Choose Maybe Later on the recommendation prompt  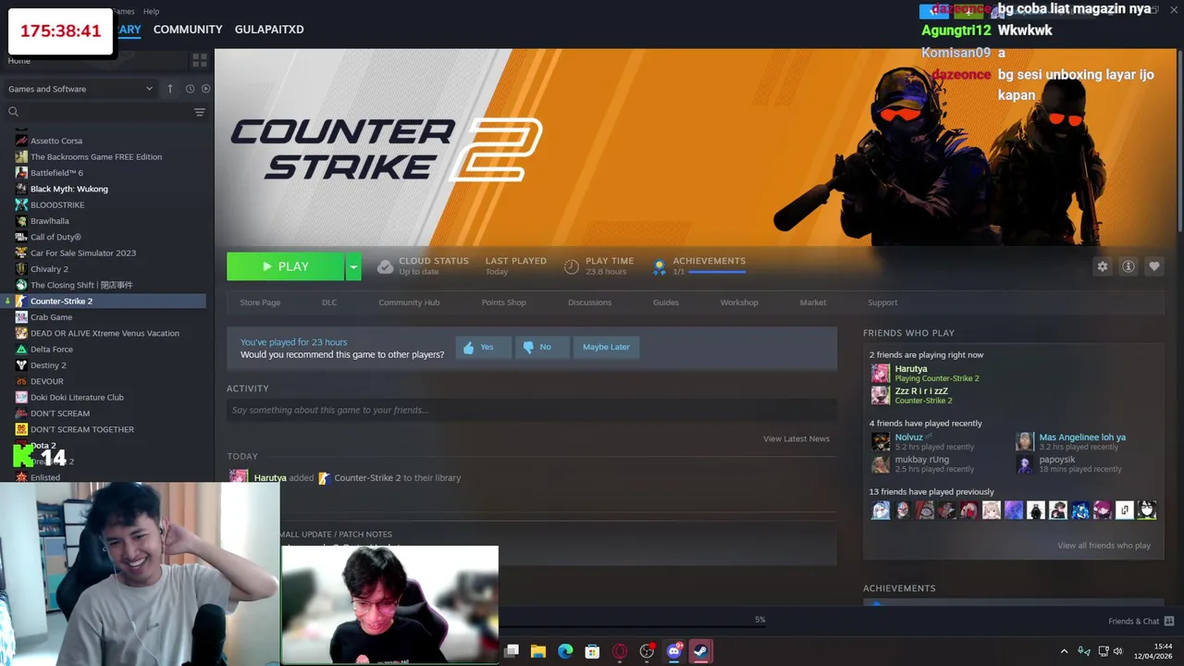coord(606,347)
